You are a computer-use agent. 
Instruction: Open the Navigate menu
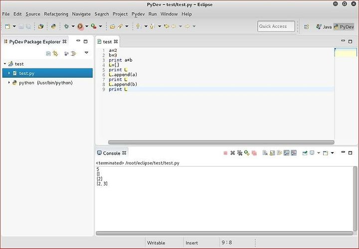point(81,14)
